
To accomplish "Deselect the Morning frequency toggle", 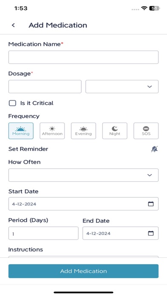I will (x=21, y=131).
